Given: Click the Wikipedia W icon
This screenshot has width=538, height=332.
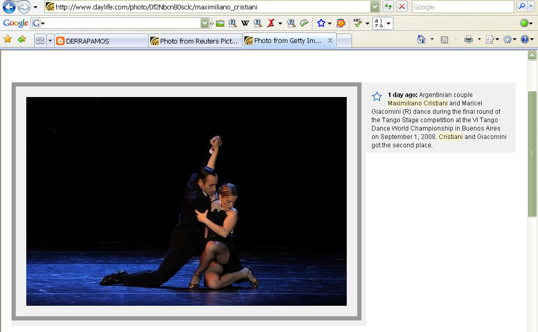Looking at the screenshot, I should (x=245, y=23).
